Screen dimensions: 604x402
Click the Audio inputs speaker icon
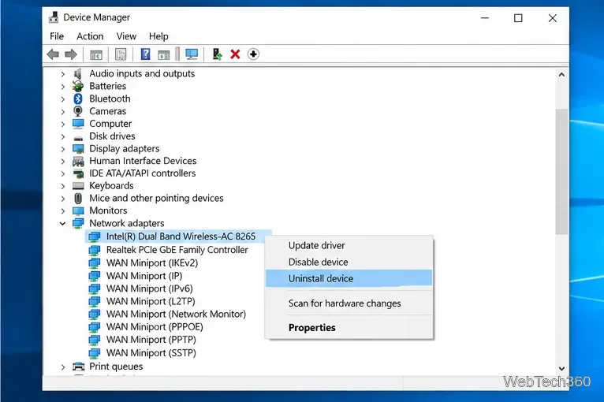78,73
